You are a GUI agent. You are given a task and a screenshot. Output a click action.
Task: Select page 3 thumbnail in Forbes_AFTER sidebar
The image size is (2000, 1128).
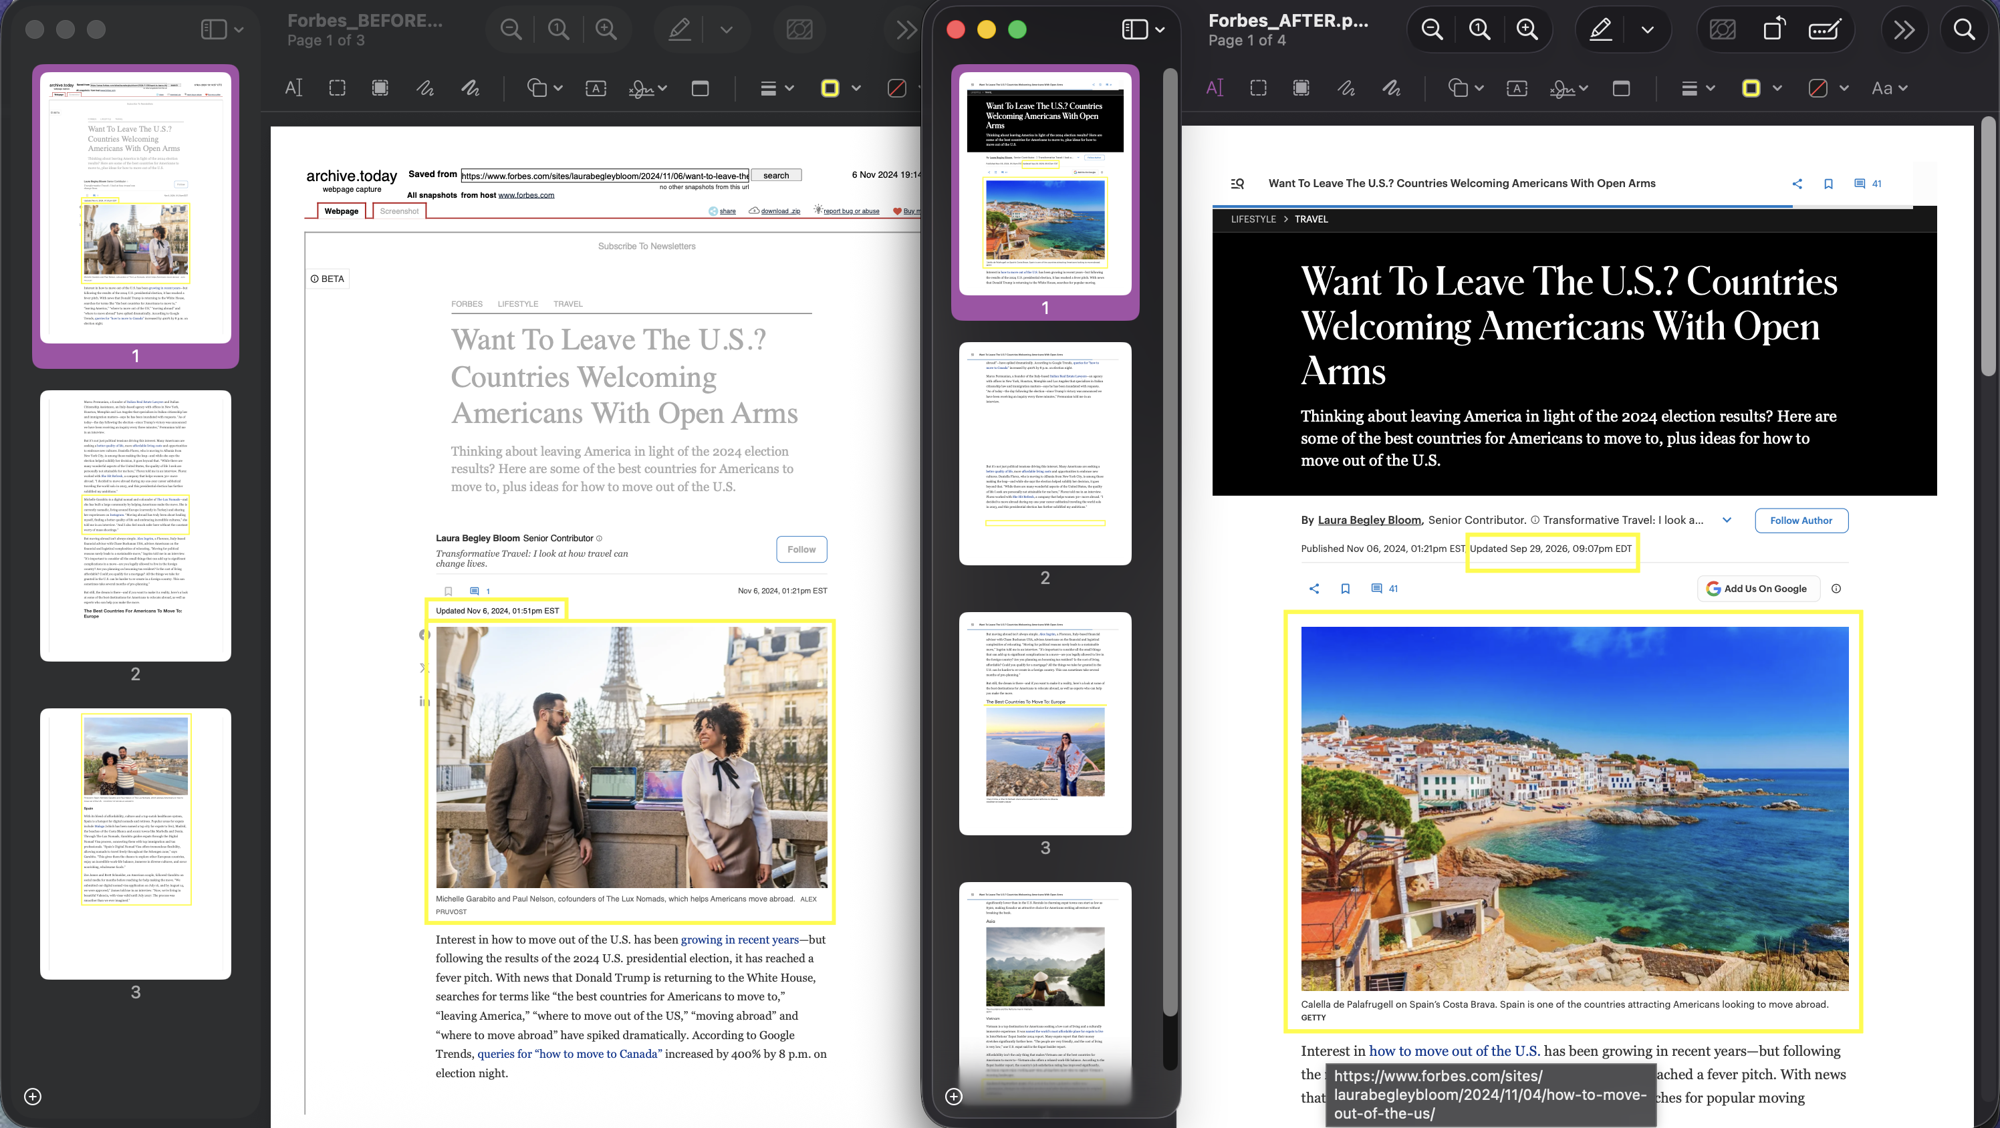[1045, 724]
